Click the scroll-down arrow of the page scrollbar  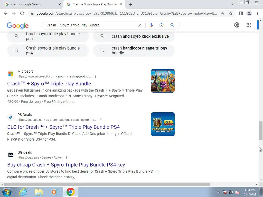coord(261,180)
